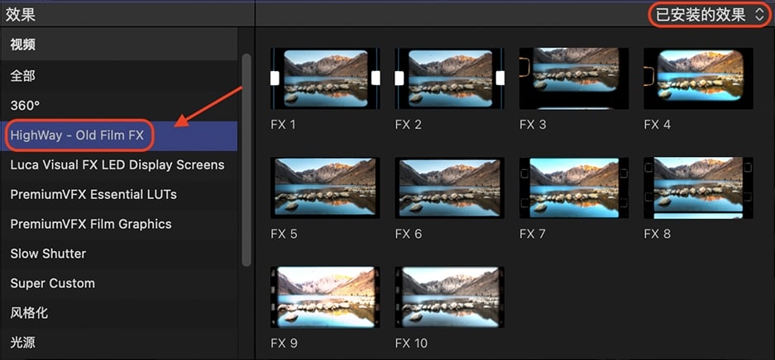Screen dimensions: 775x360
Task: Select the FX 7 effect thumbnail
Action: [574, 188]
